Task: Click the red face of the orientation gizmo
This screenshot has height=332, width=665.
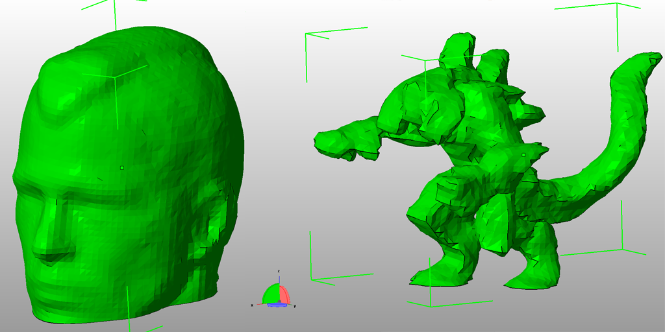Action: tap(284, 295)
